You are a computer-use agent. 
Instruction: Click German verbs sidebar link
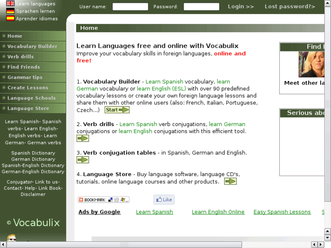(44, 143)
